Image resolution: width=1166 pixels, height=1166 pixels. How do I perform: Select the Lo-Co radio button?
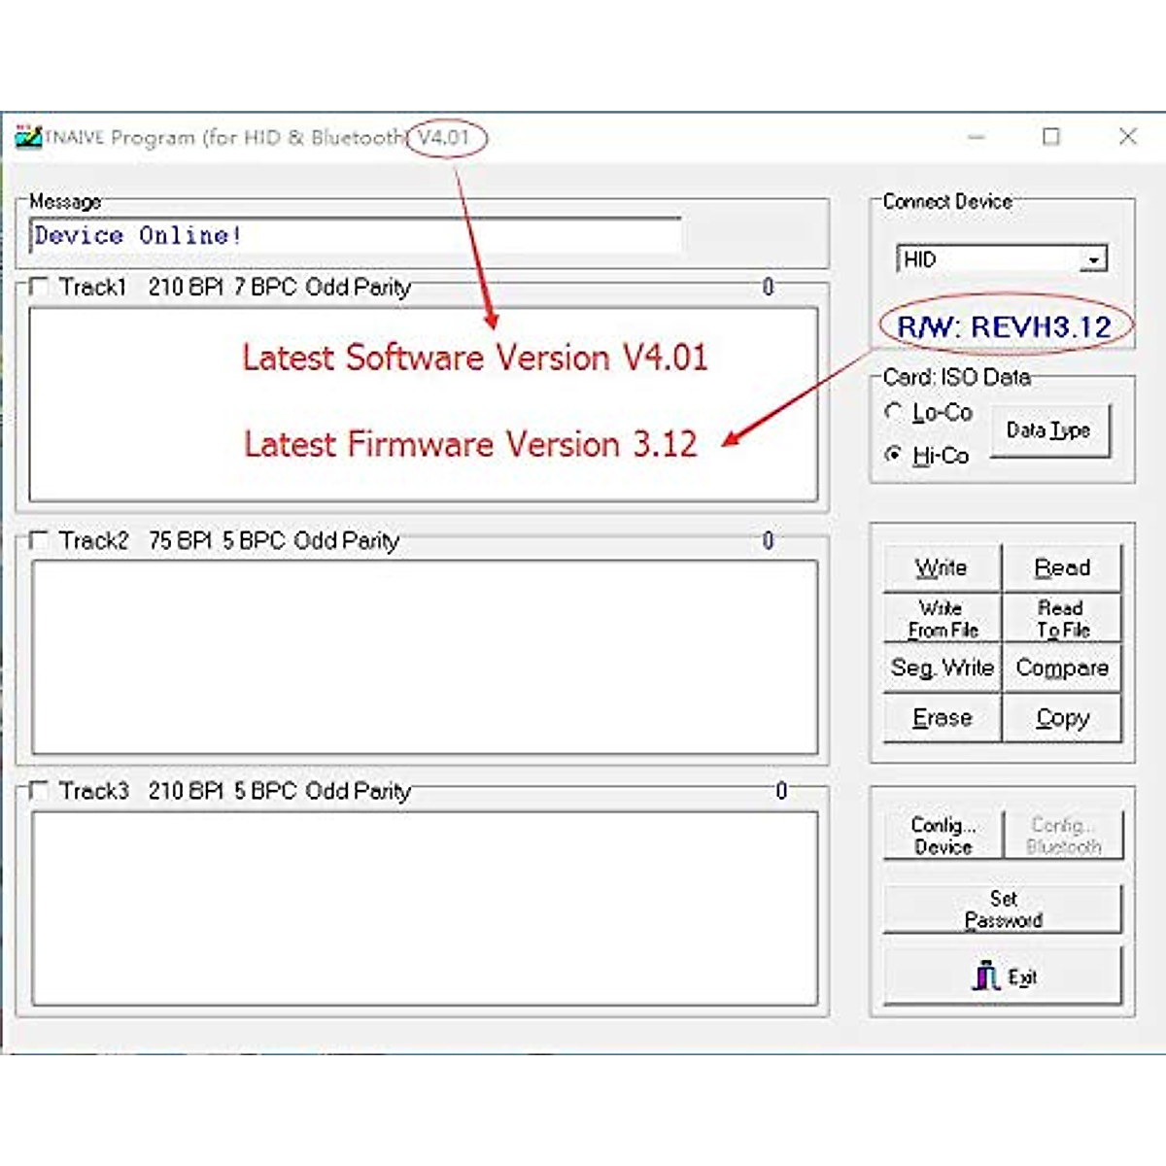[893, 412]
